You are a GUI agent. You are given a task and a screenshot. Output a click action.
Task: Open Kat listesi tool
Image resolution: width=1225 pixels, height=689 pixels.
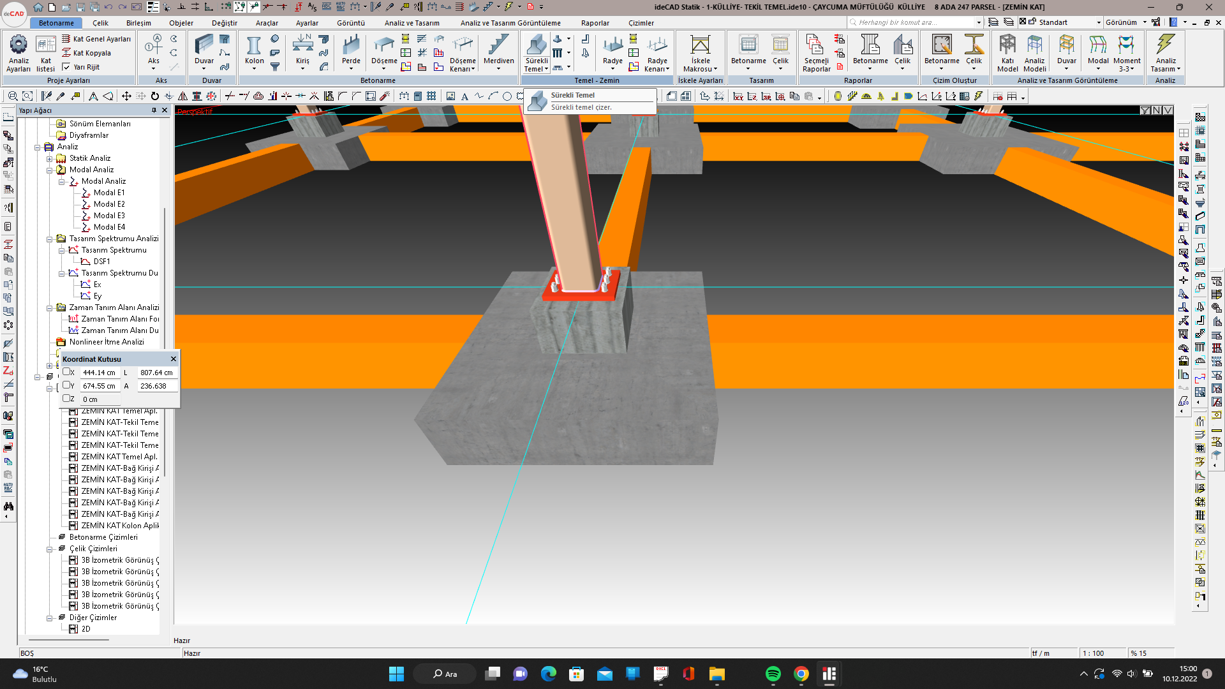[45, 53]
